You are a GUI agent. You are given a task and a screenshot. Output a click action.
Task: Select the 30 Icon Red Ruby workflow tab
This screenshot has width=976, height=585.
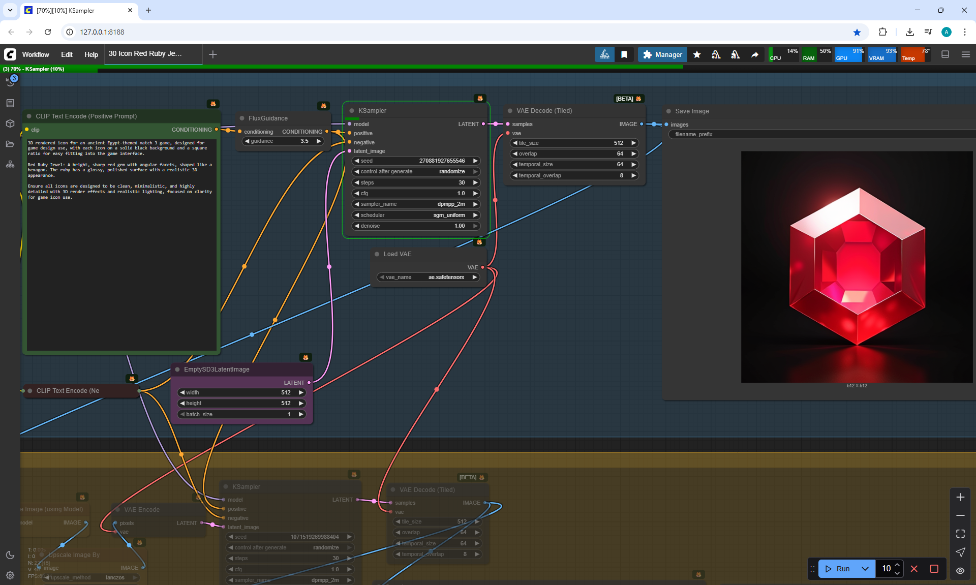point(145,53)
